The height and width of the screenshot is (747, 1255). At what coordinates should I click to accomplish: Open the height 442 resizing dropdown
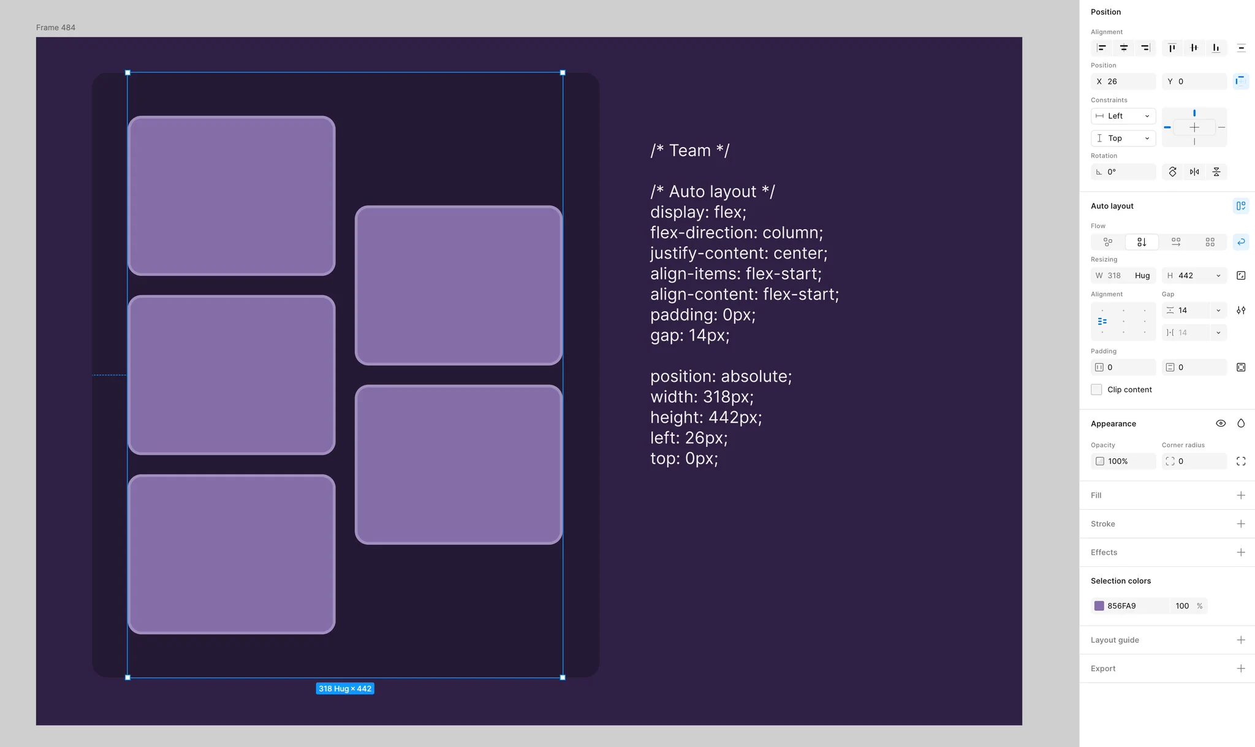pyautogui.click(x=1218, y=276)
